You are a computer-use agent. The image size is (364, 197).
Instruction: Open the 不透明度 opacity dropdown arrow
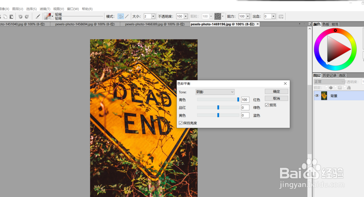coord(186,16)
